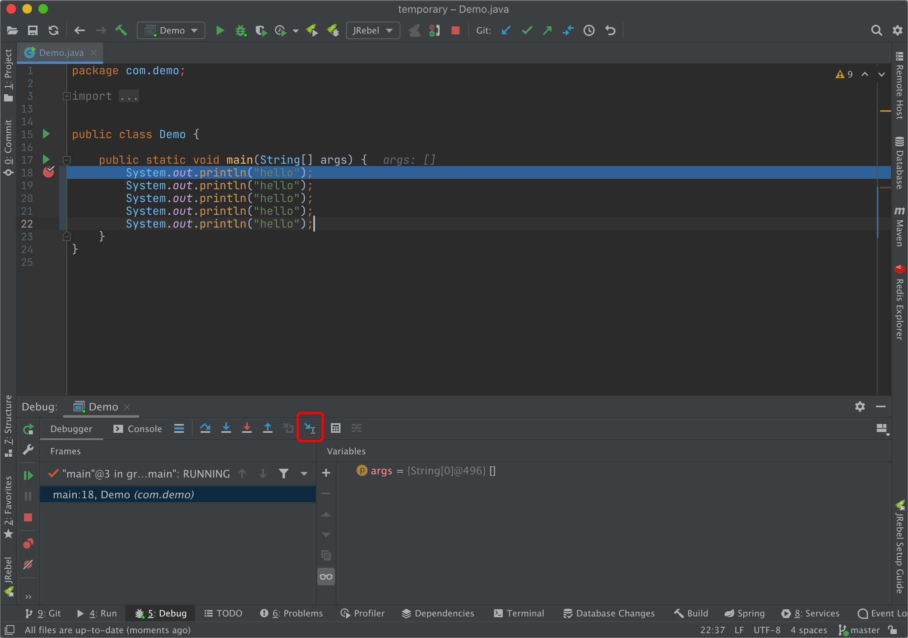Toggle the Project tool window
Screen dimensions: 908x638
pyautogui.click(x=8, y=75)
